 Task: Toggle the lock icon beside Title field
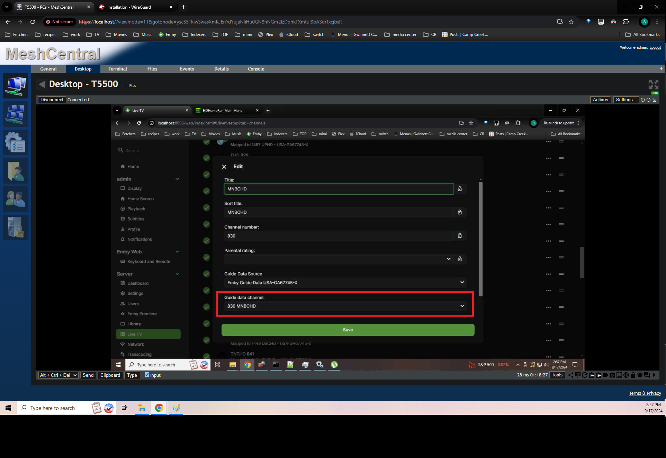tap(460, 189)
